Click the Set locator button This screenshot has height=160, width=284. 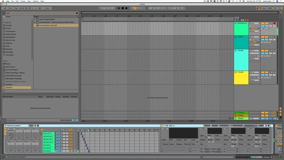(x=237, y=18)
